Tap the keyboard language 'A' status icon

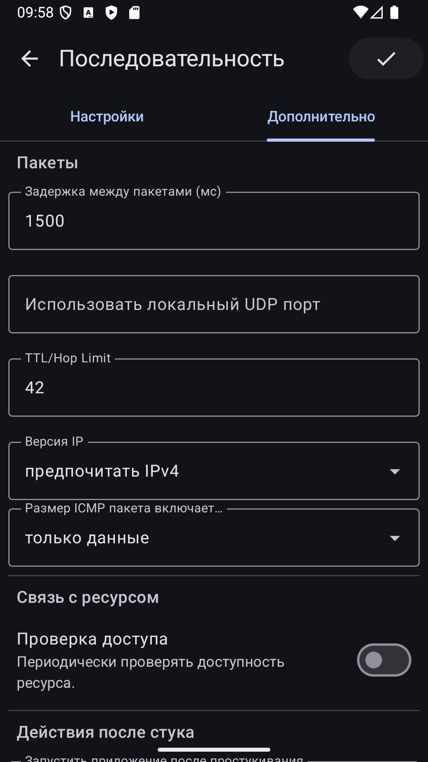88,13
